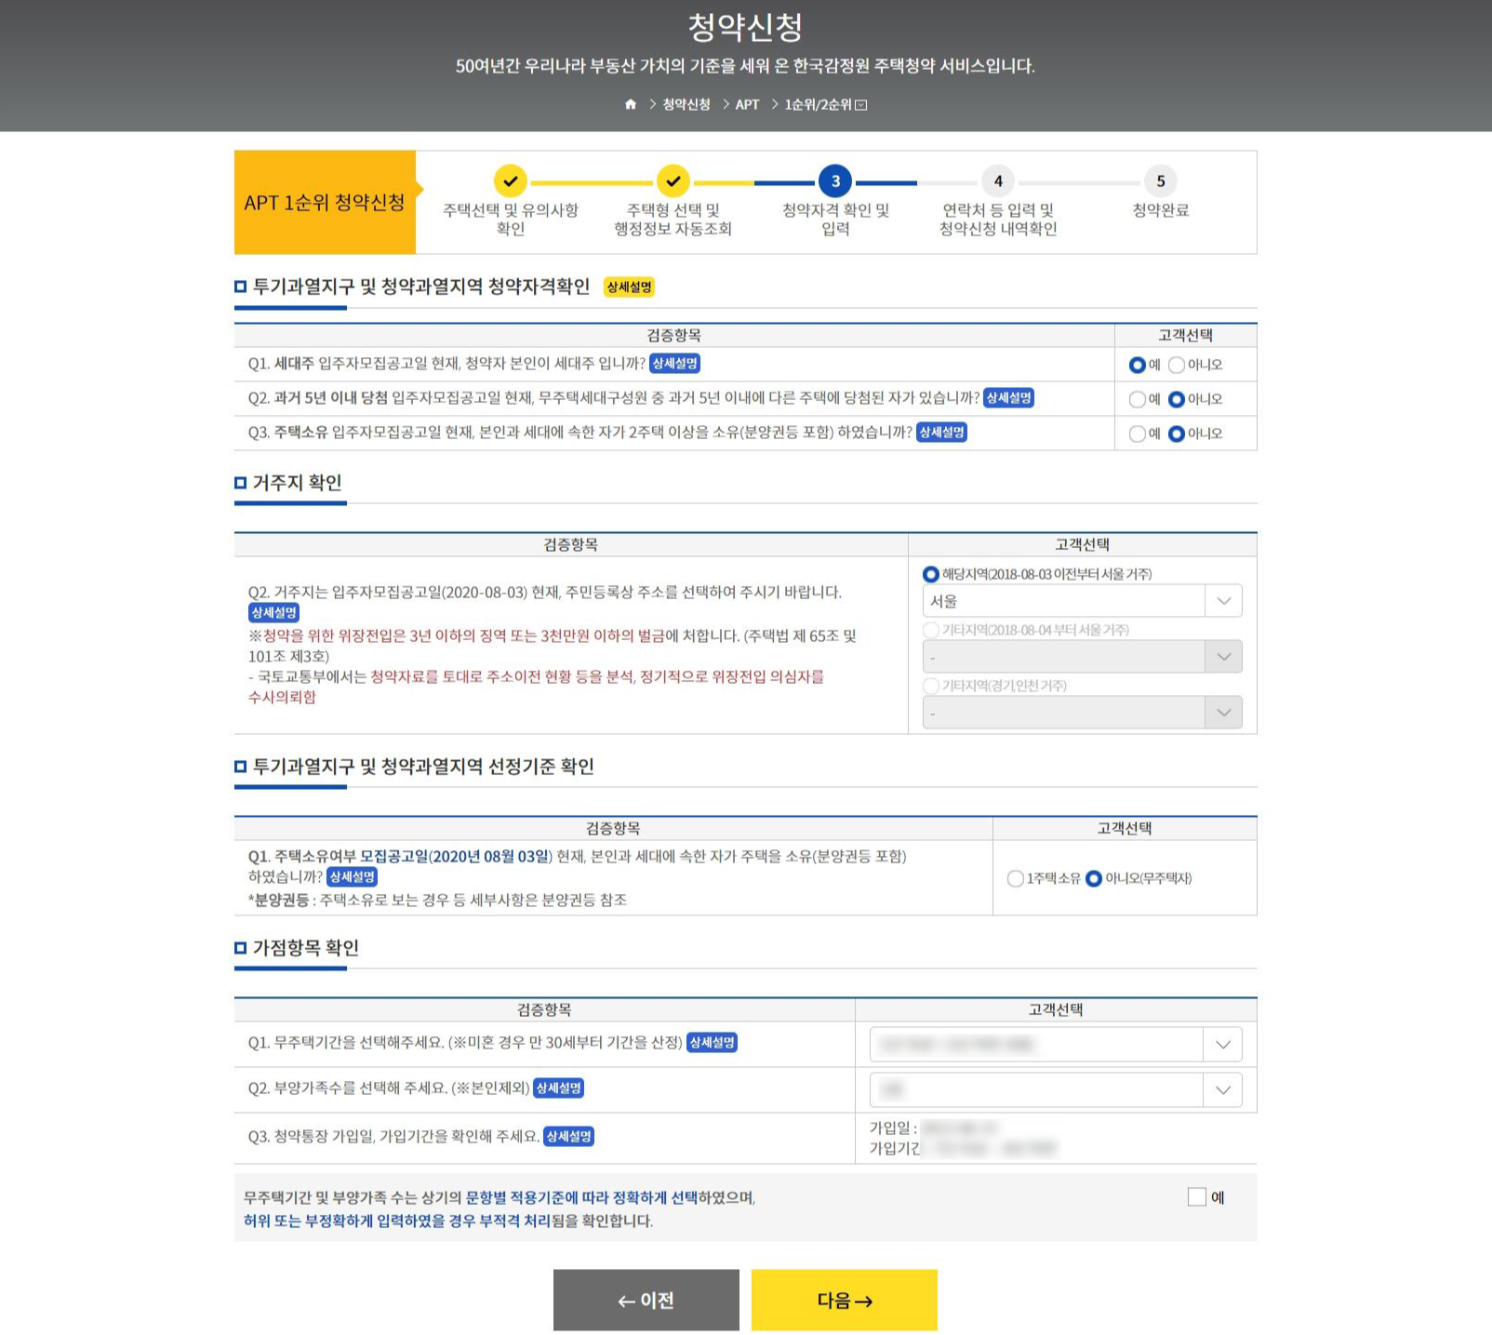
Task: Select 해당지역 서울 거주 radio
Action: [931, 575]
